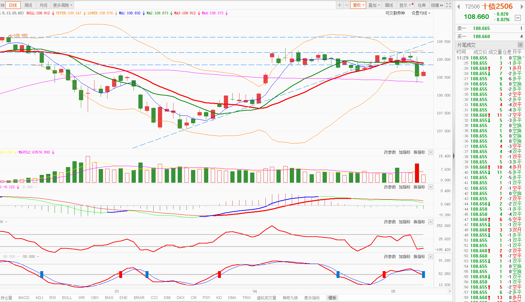Select the OBV indicator tab
Screen dimensions: 525x302
click(95, 298)
